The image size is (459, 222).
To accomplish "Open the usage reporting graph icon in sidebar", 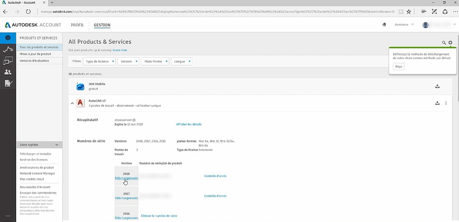I will coord(8,50).
